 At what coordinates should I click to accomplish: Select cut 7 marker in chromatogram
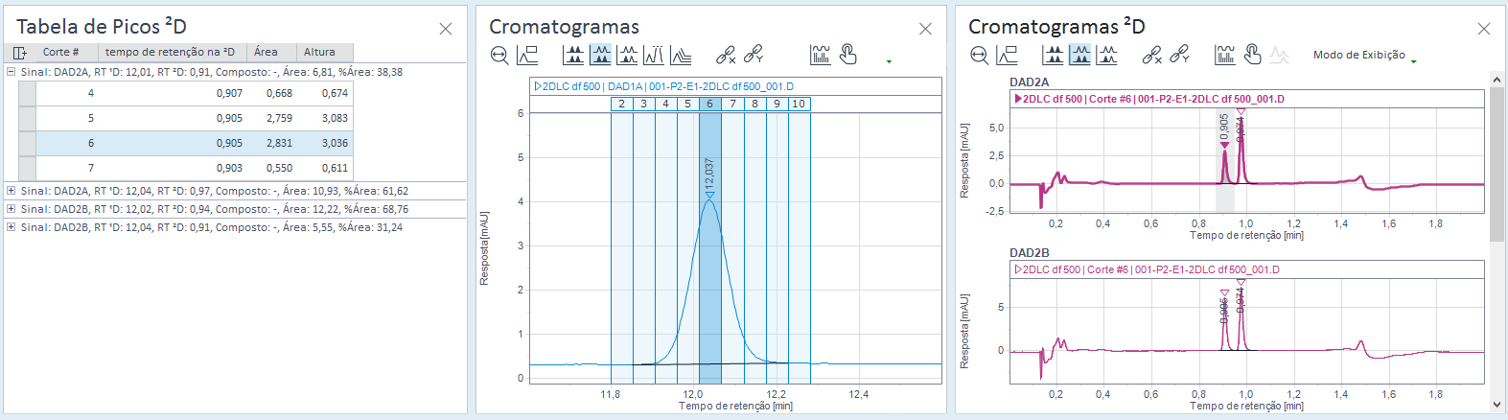(732, 104)
